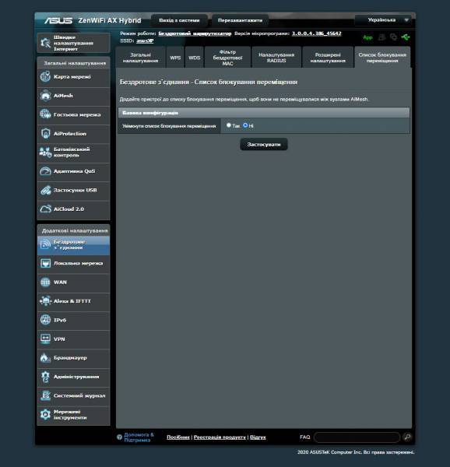
Task: Click inside the FAQ search field
Action: coord(357,437)
